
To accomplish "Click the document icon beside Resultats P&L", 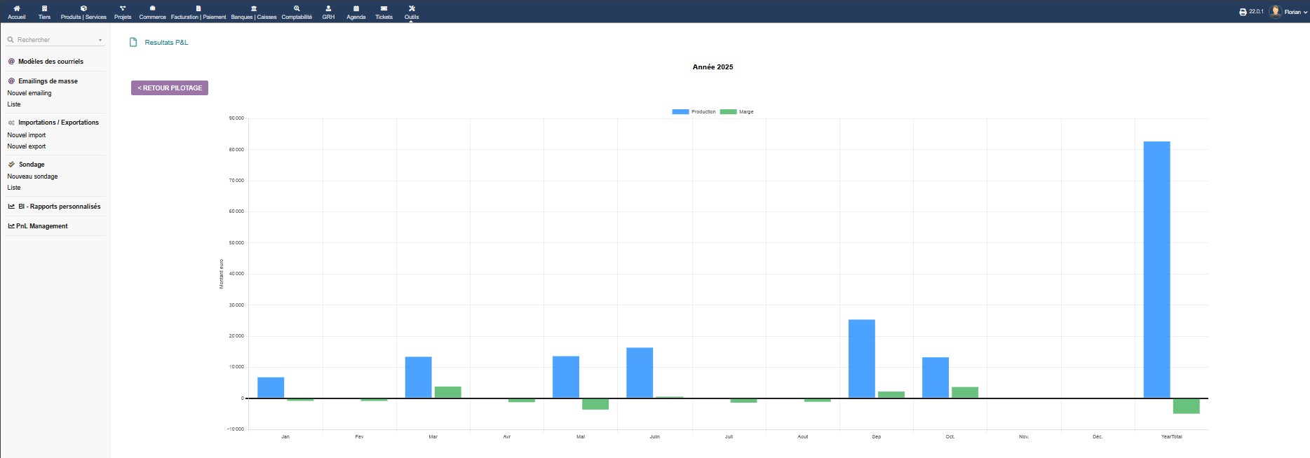I will [x=133, y=43].
